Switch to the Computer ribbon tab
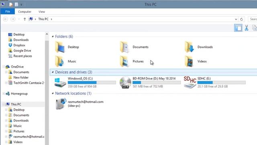Viewport: 257px width, 145px height. [24, 12]
